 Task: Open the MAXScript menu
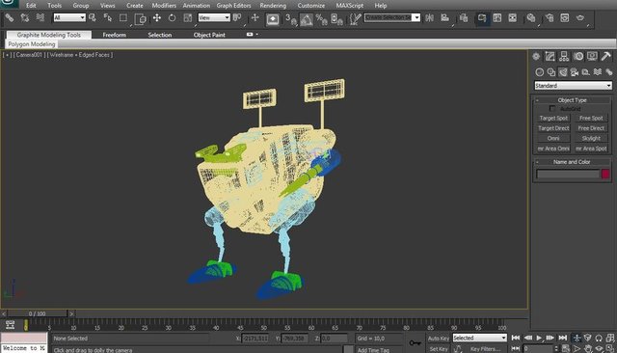click(x=350, y=6)
